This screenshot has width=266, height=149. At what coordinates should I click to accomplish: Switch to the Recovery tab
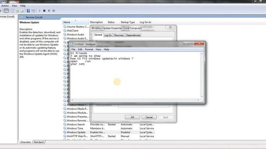click(x=119, y=35)
